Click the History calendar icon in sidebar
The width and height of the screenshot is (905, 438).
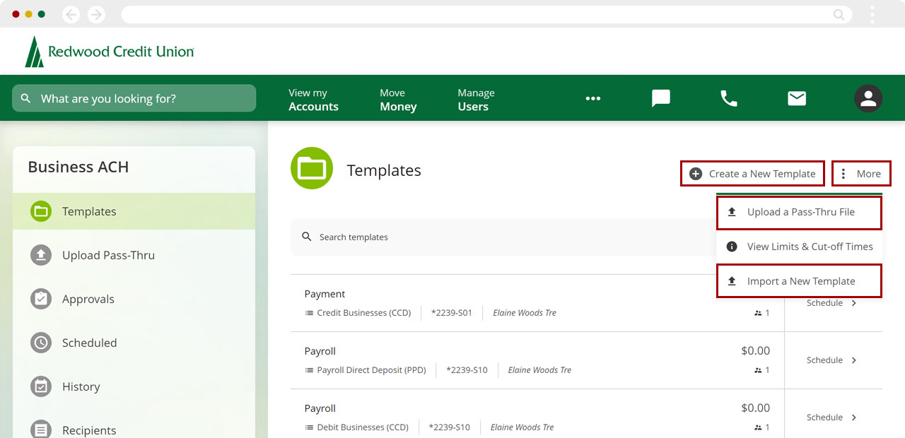41,386
